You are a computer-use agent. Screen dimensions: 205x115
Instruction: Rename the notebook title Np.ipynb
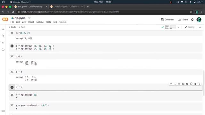click(x=20, y=18)
